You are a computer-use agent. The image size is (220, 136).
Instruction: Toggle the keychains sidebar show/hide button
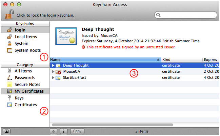point(7,131)
